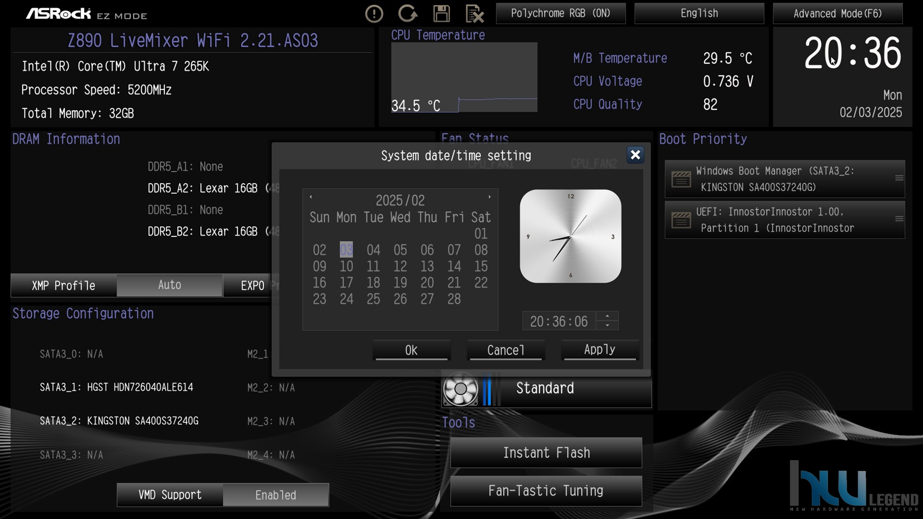Screen dimensions: 923x519
Task: Increase time with the up stepper arrow
Action: click(607, 316)
